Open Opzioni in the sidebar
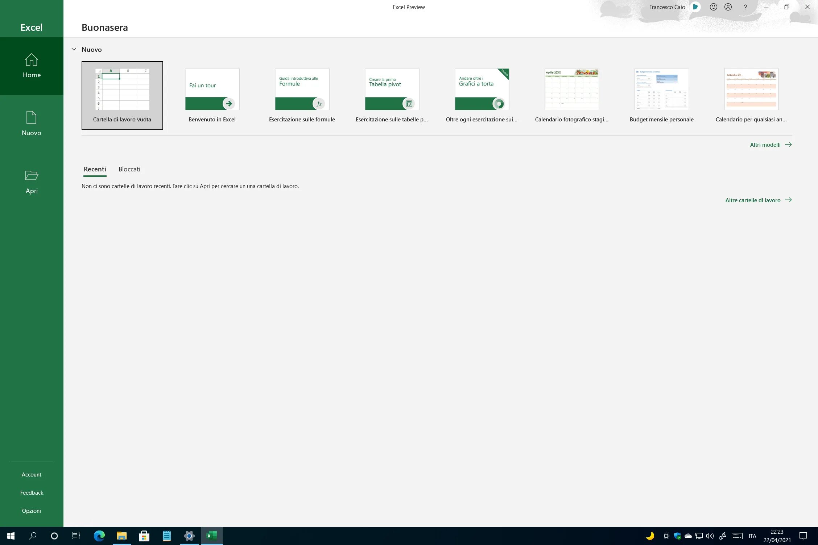The image size is (818, 545). click(32, 511)
